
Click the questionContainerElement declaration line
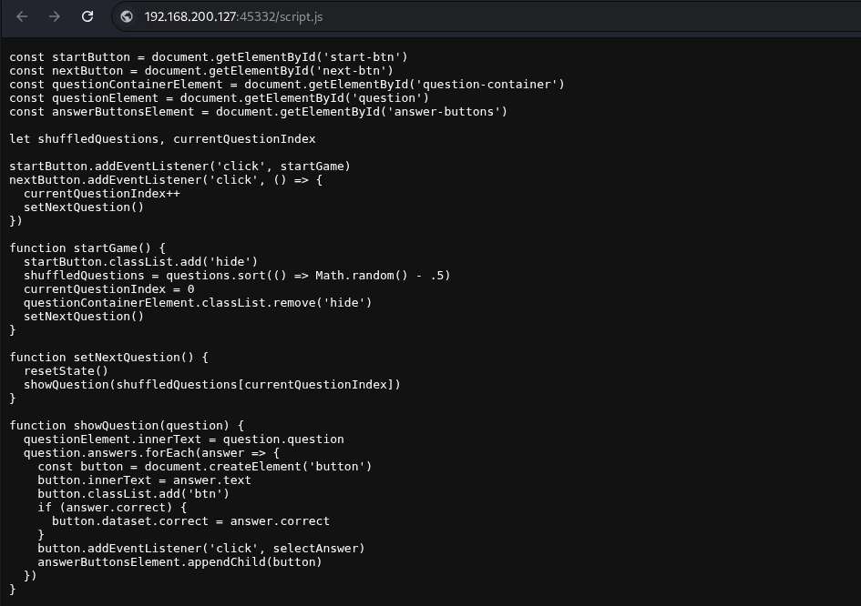coord(287,85)
